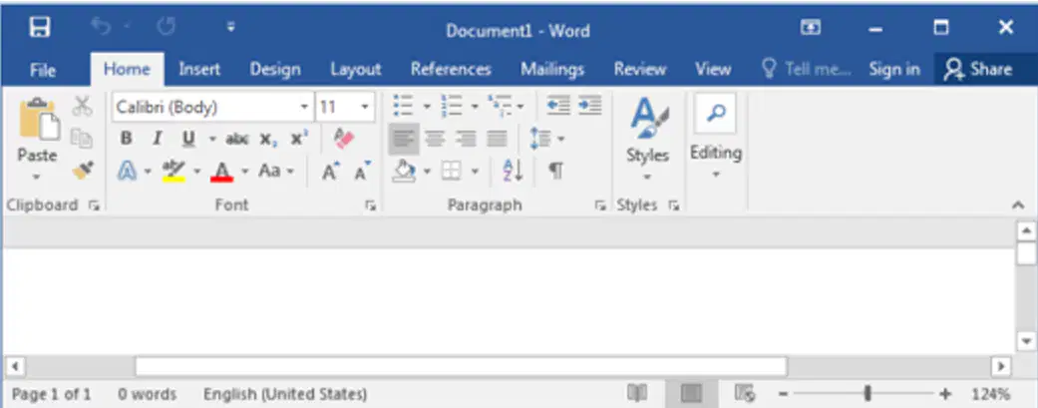Align text right

point(466,139)
